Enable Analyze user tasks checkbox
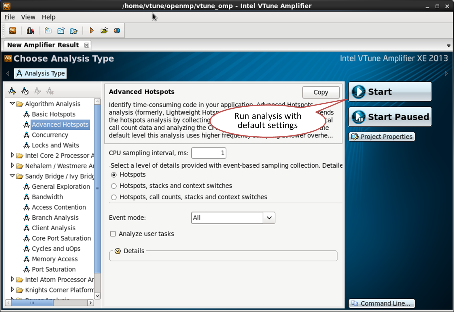The width and height of the screenshot is (454, 312). pos(113,234)
